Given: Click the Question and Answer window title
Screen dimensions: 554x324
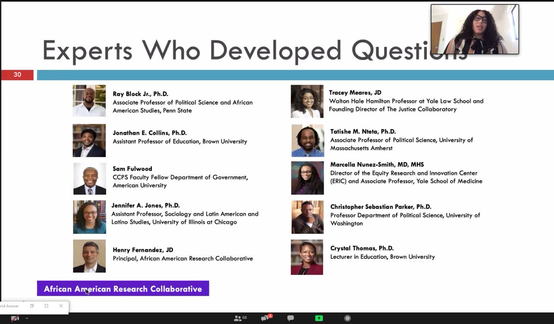Looking at the screenshot, I should click(9, 306).
